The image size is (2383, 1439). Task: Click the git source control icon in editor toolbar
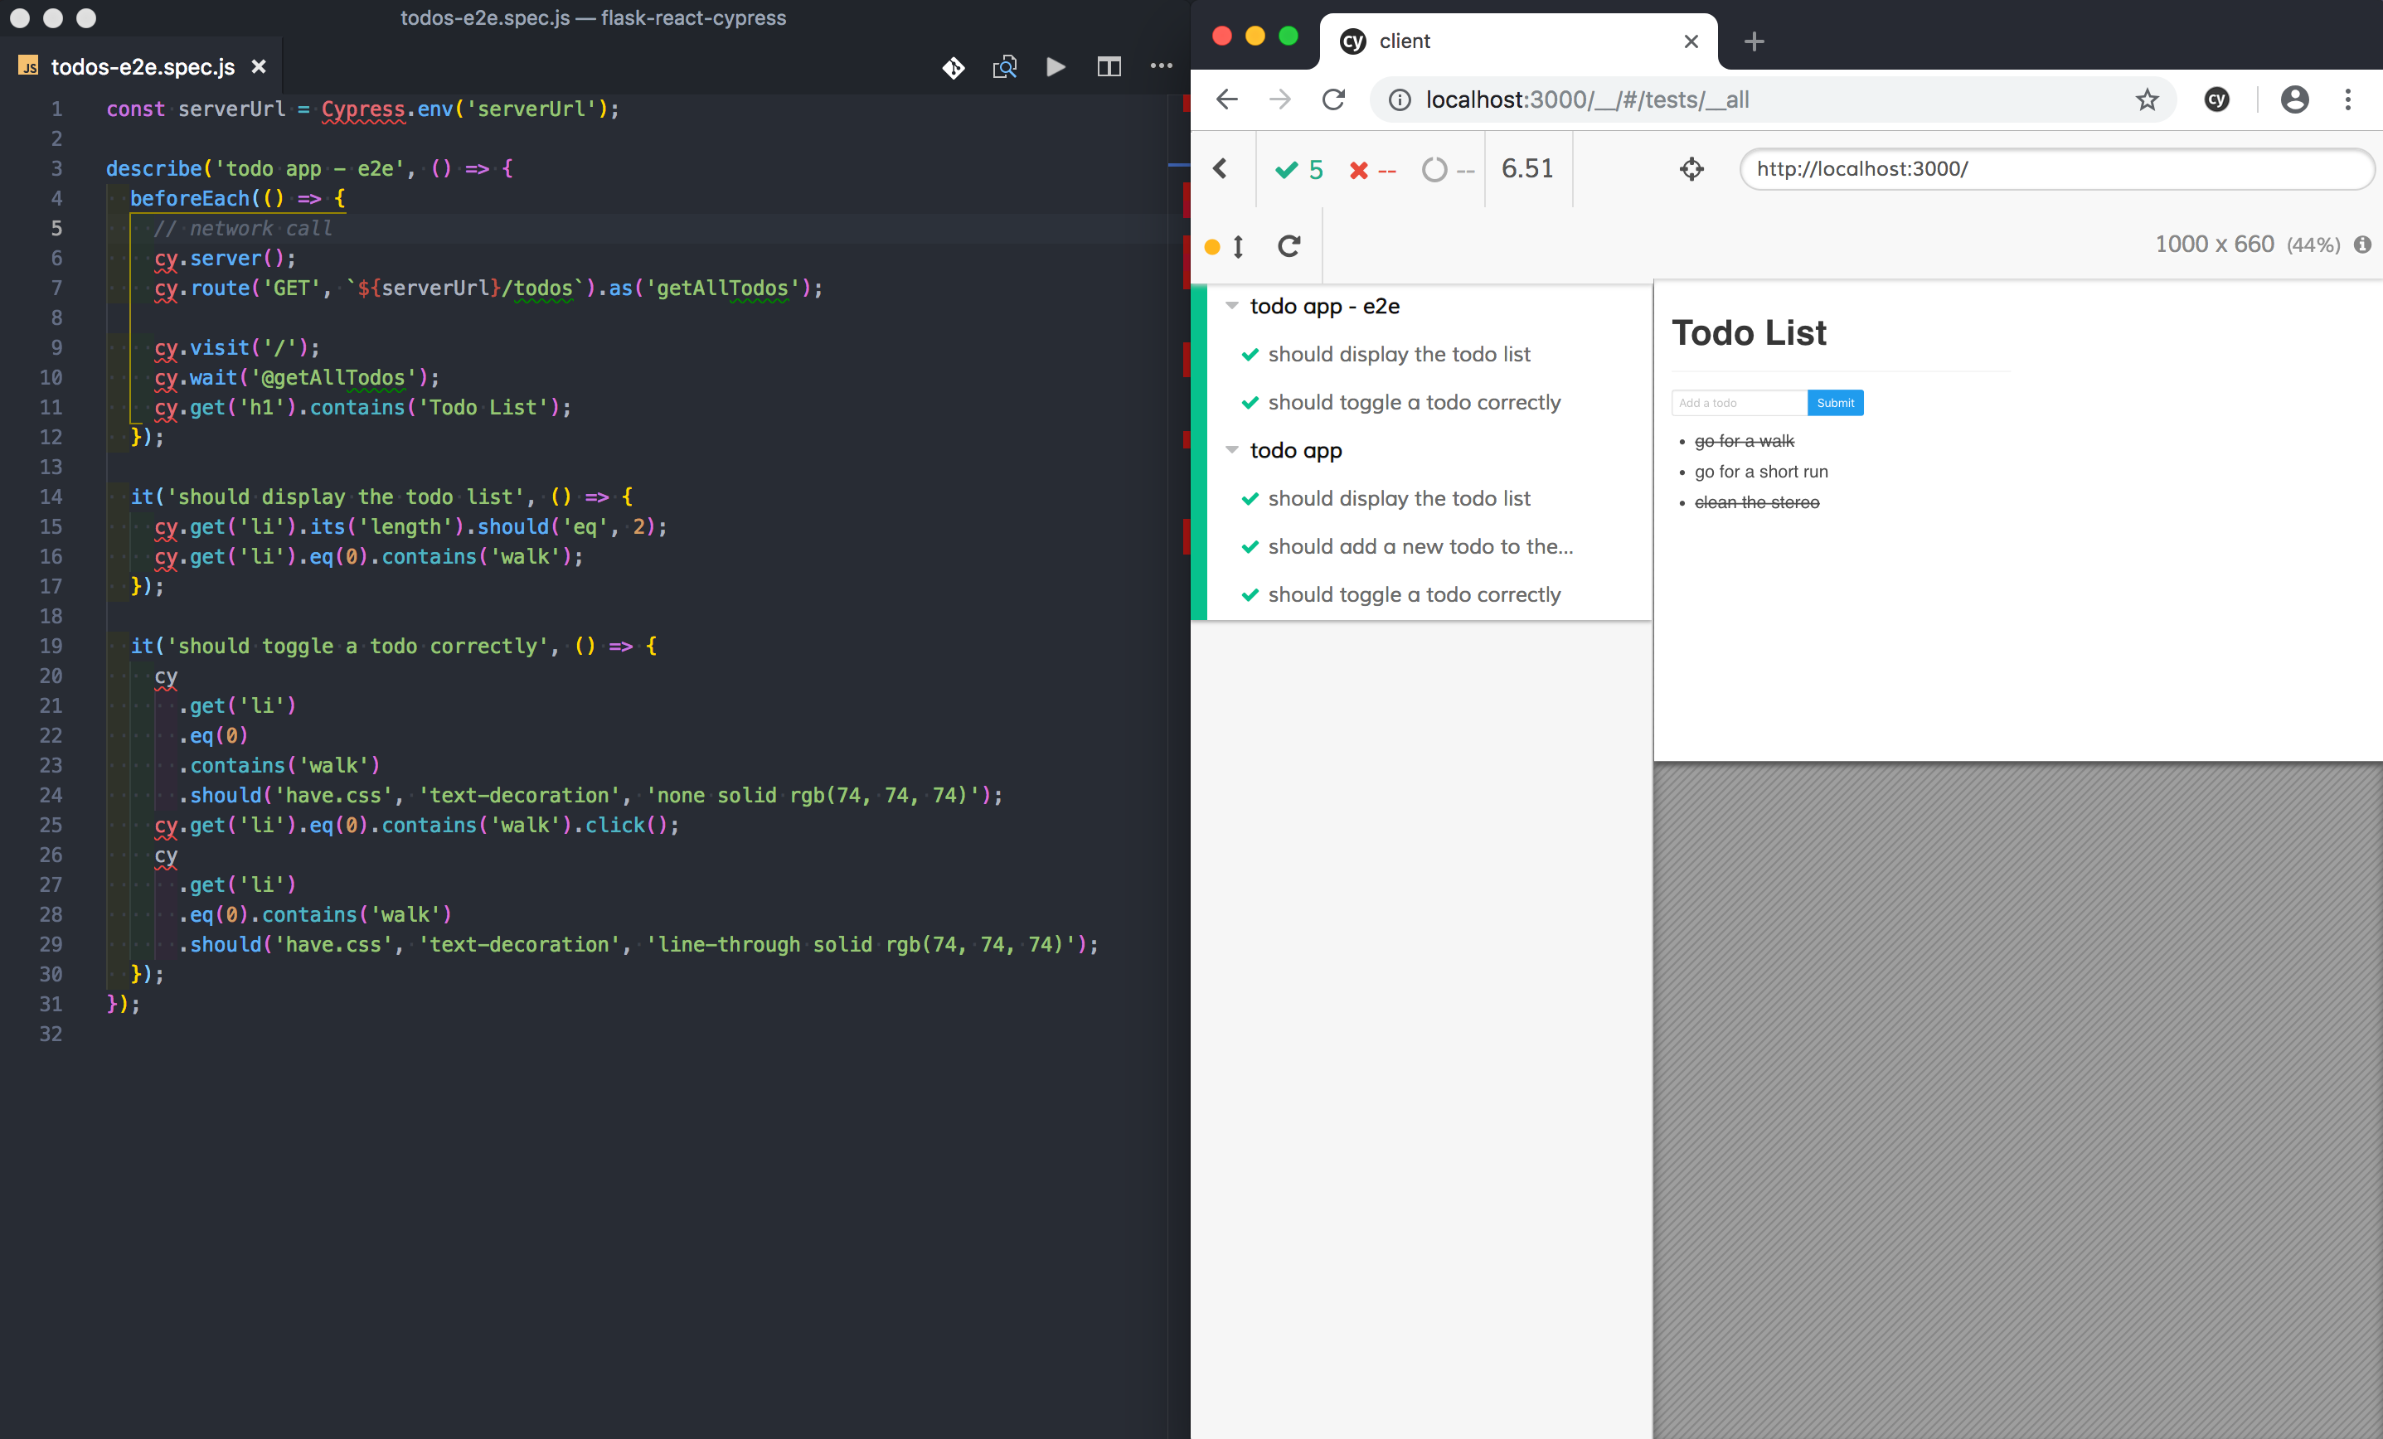click(x=953, y=66)
